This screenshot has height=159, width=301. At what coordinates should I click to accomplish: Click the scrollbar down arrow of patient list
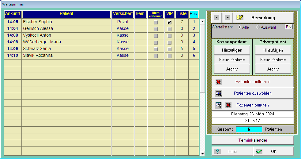(202, 154)
